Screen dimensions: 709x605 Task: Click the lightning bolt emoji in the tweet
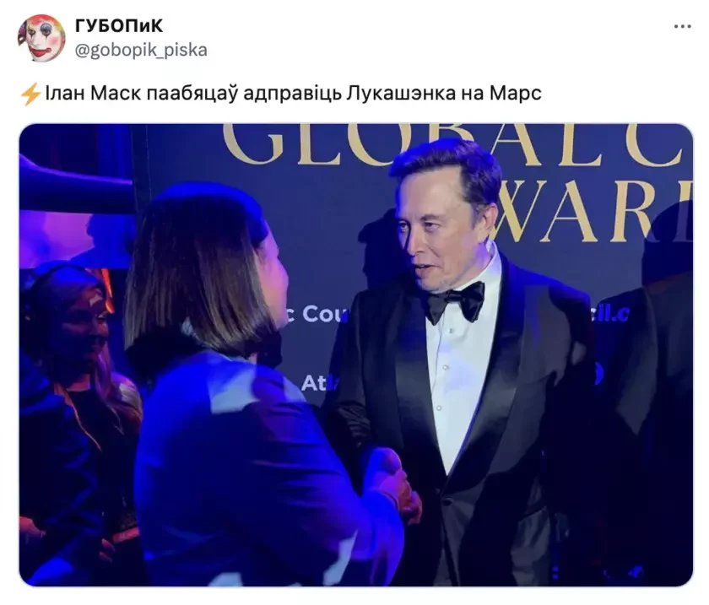(30, 94)
